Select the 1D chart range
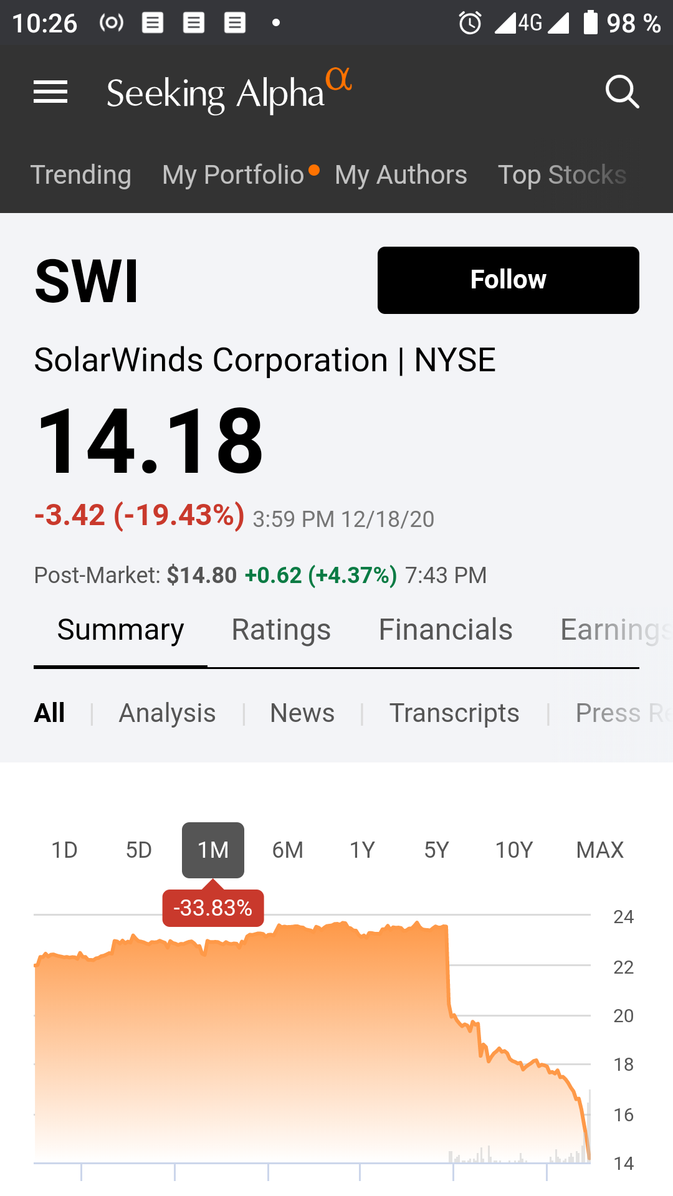Image resolution: width=673 pixels, height=1196 pixels. (x=64, y=850)
